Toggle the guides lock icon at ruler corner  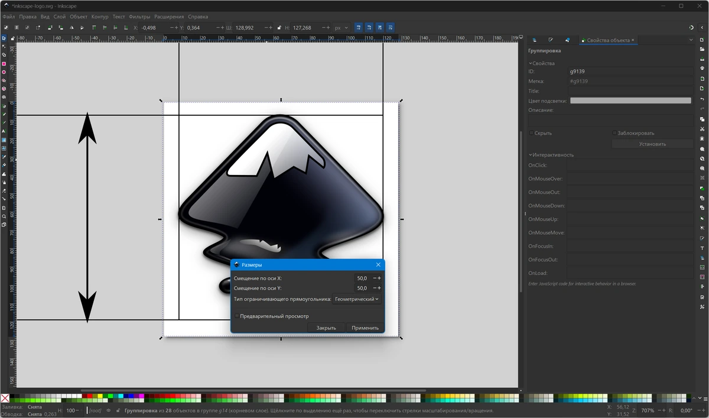tap(12, 38)
